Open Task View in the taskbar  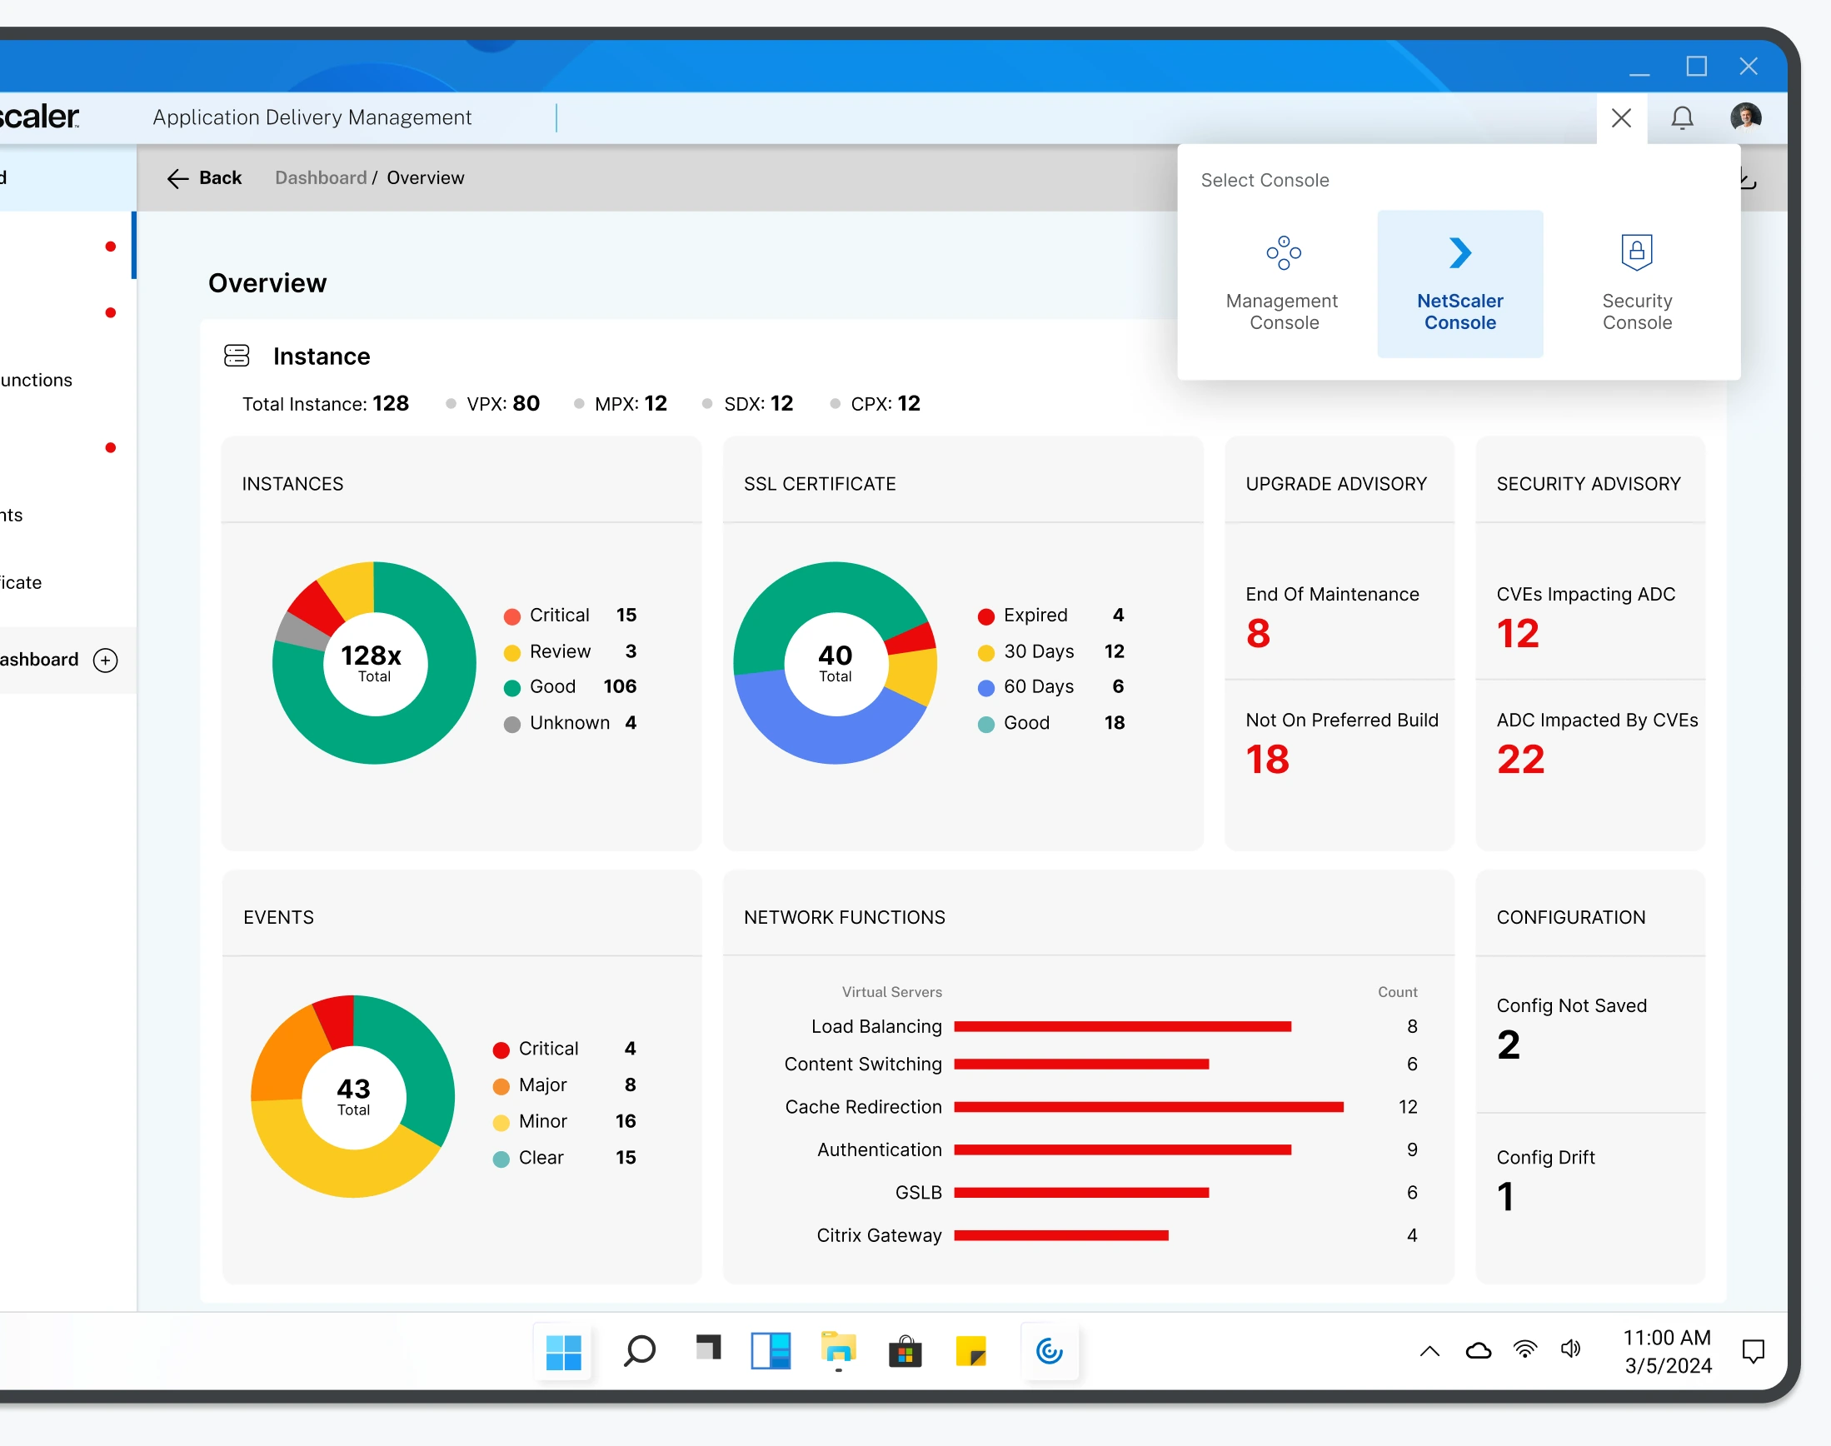(708, 1349)
